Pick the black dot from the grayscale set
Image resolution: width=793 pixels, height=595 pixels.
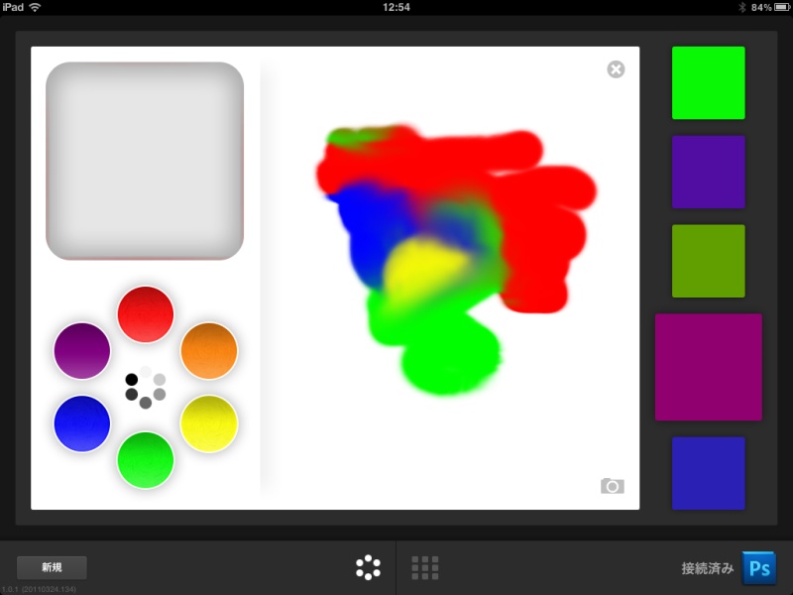[130, 379]
